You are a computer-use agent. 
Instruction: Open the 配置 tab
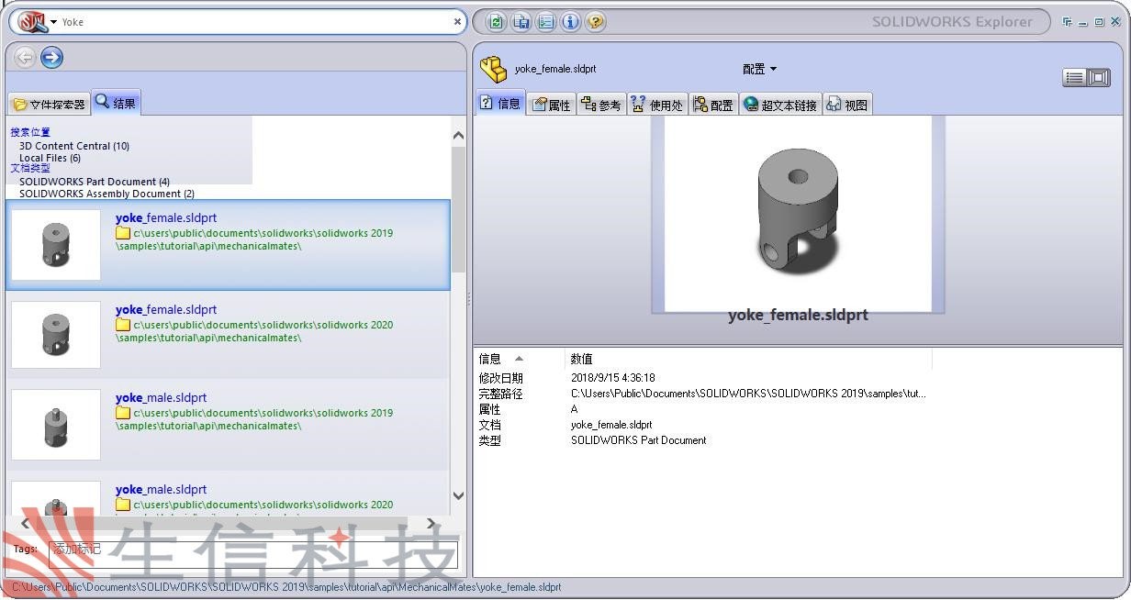coord(713,105)
